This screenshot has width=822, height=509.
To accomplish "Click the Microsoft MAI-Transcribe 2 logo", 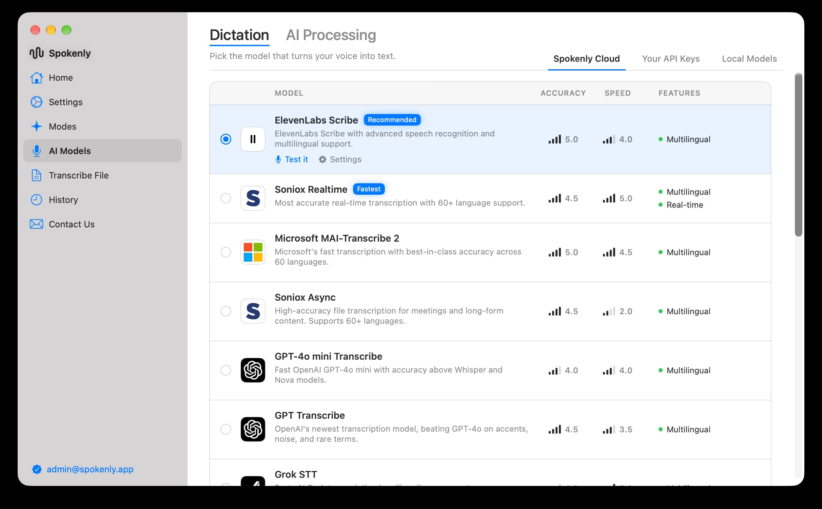I will click(253, 252).
